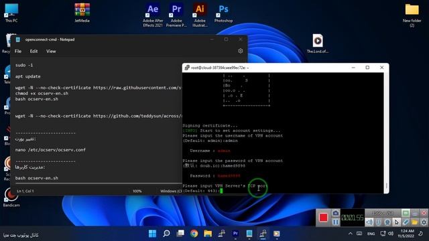Stop the Bandicam recording with the red button
The width and height of the screenshot is (429, 241).
click(x=323, y=218)
